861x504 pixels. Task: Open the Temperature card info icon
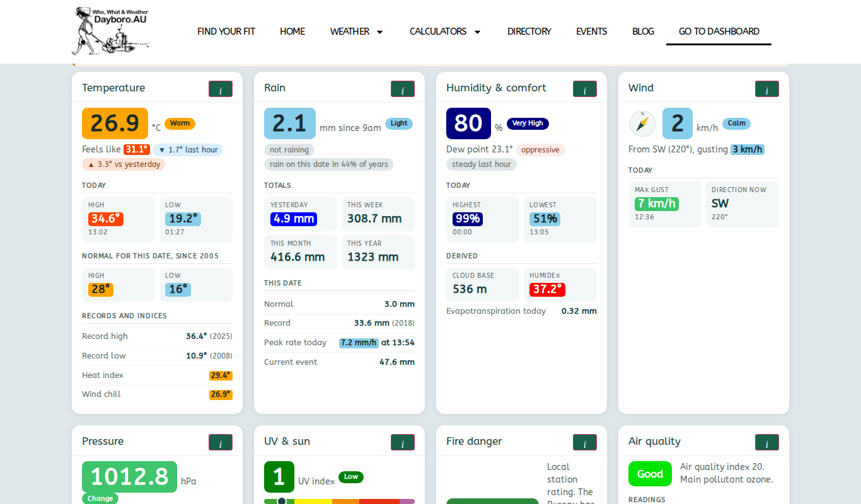point(221,89)
